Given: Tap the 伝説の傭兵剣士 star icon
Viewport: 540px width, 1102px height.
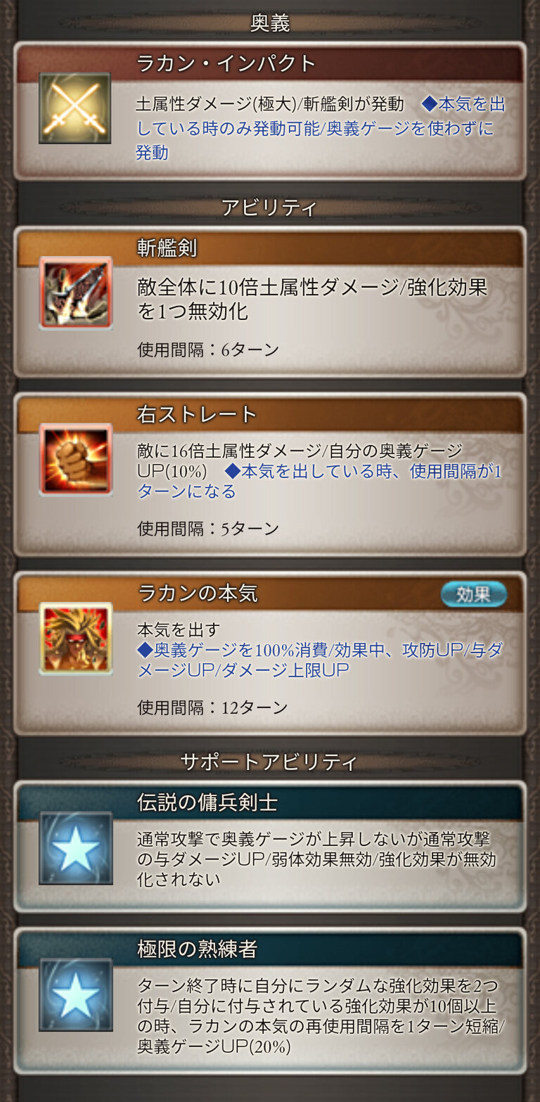Looking at the screenshot, I should point(75,848).
